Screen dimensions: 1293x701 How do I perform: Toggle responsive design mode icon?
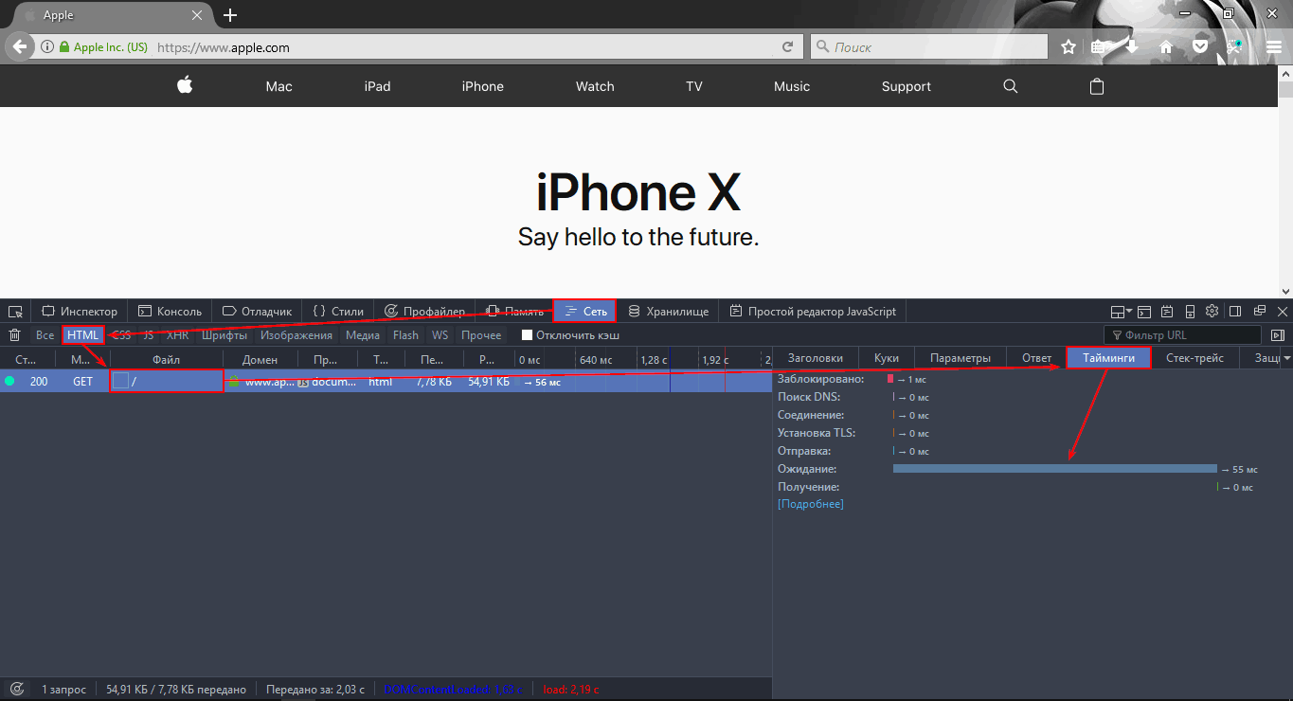point(1190,311)
